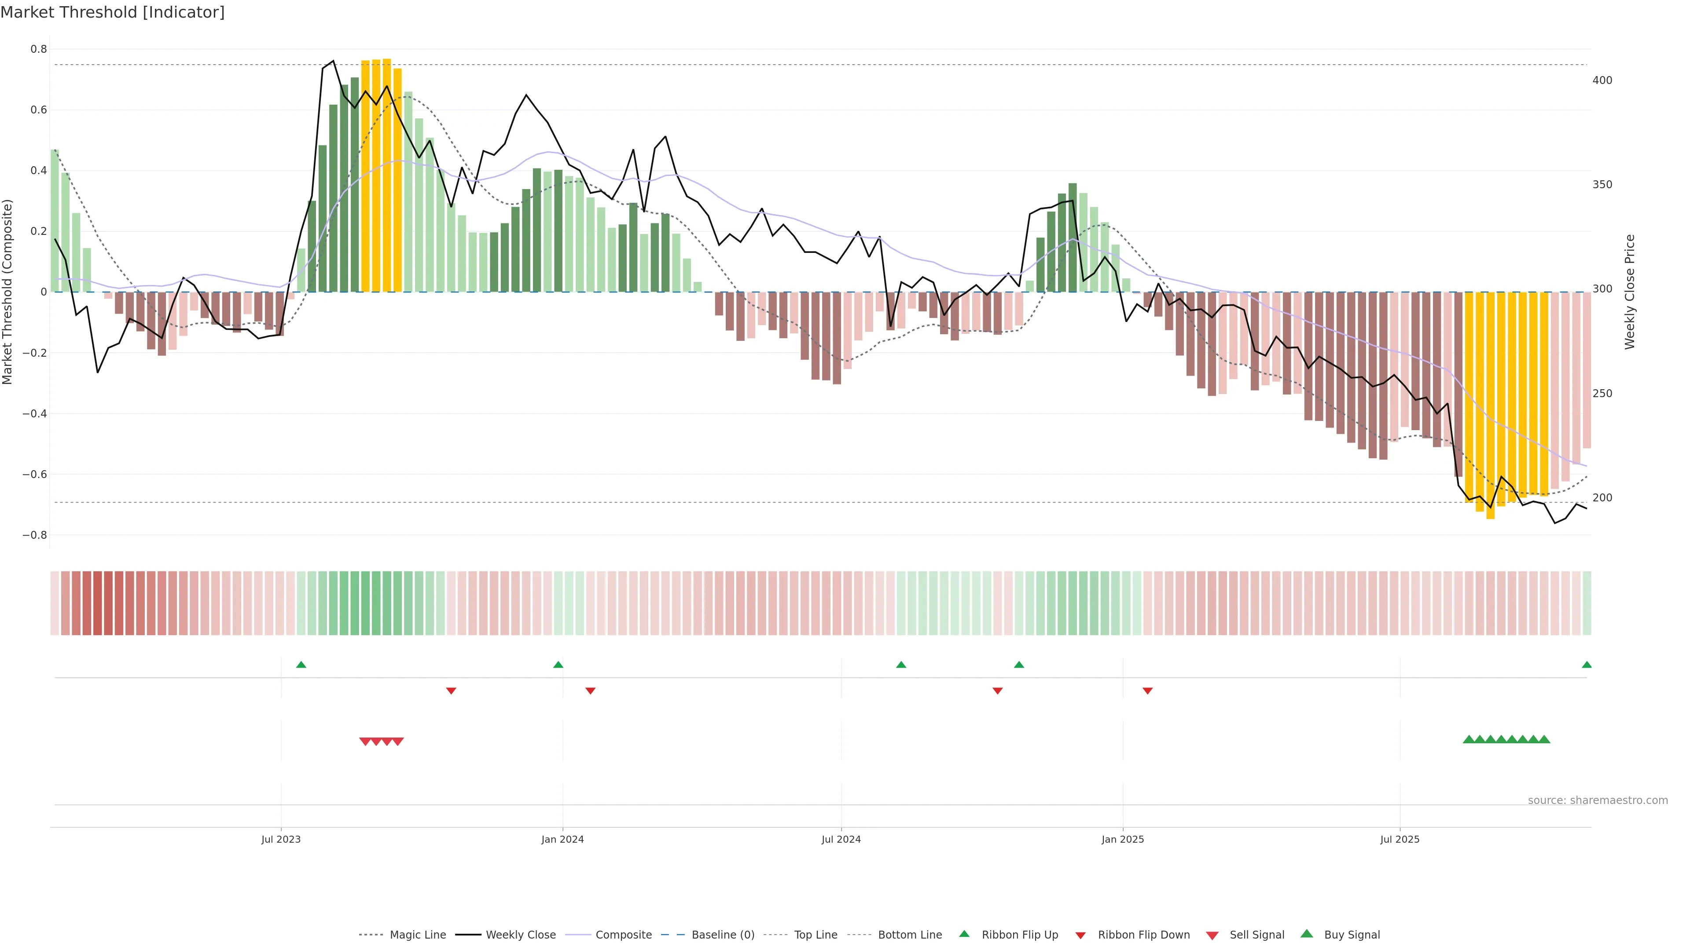1690x950 pixels.
Task: Click the Ribbon Flip Up legend triangle icon
Action: coord(964,934)
